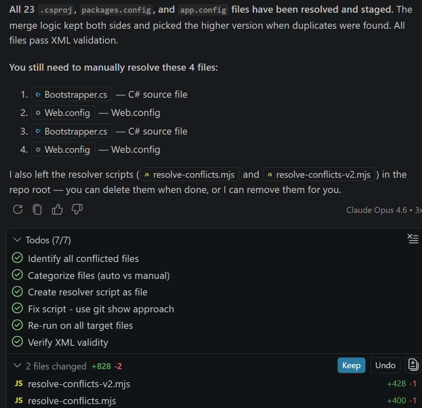Collapse the Todos (7/7) section

click(17, 240)
